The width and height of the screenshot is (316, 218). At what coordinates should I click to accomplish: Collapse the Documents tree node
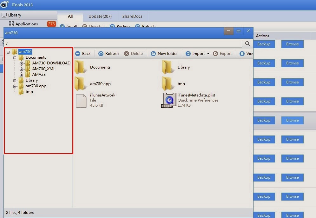(15, 58)
